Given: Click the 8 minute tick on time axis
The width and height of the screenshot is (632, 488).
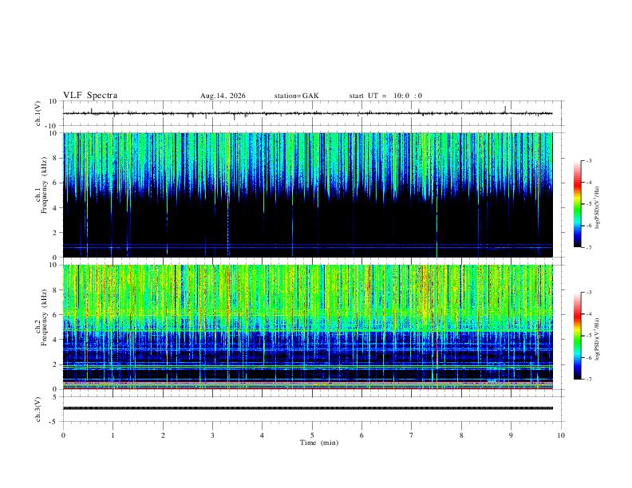Looking at the screenshot, I should (x=461, y=435).
